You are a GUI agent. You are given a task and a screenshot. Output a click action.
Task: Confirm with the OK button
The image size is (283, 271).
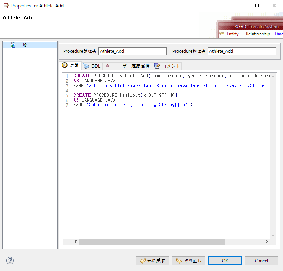(225, 261)
